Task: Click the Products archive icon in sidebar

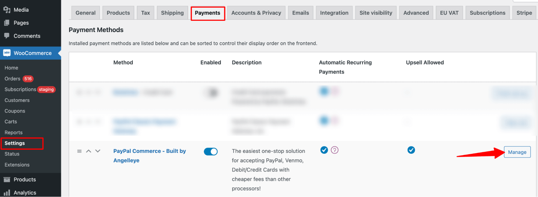Action: pos(7,180)
